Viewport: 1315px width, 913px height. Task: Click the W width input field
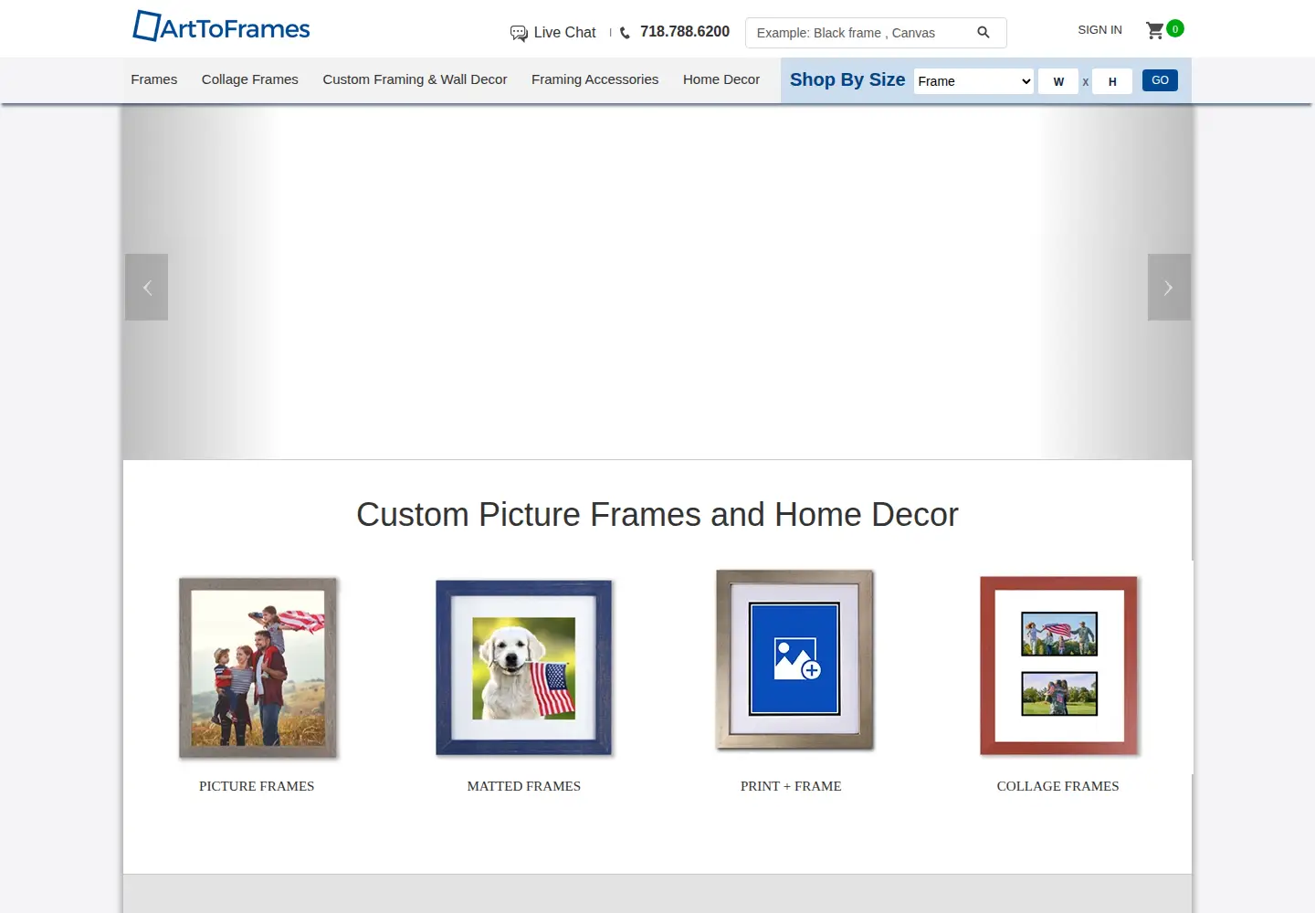click(x=1058, y=81)
